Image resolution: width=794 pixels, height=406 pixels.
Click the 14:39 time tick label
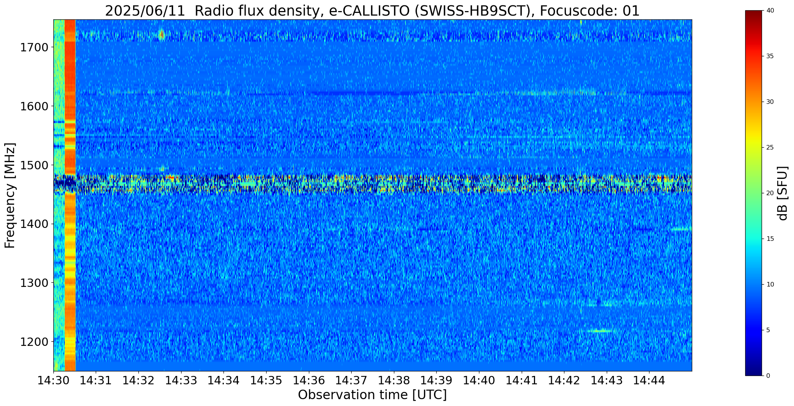[437, 380]
